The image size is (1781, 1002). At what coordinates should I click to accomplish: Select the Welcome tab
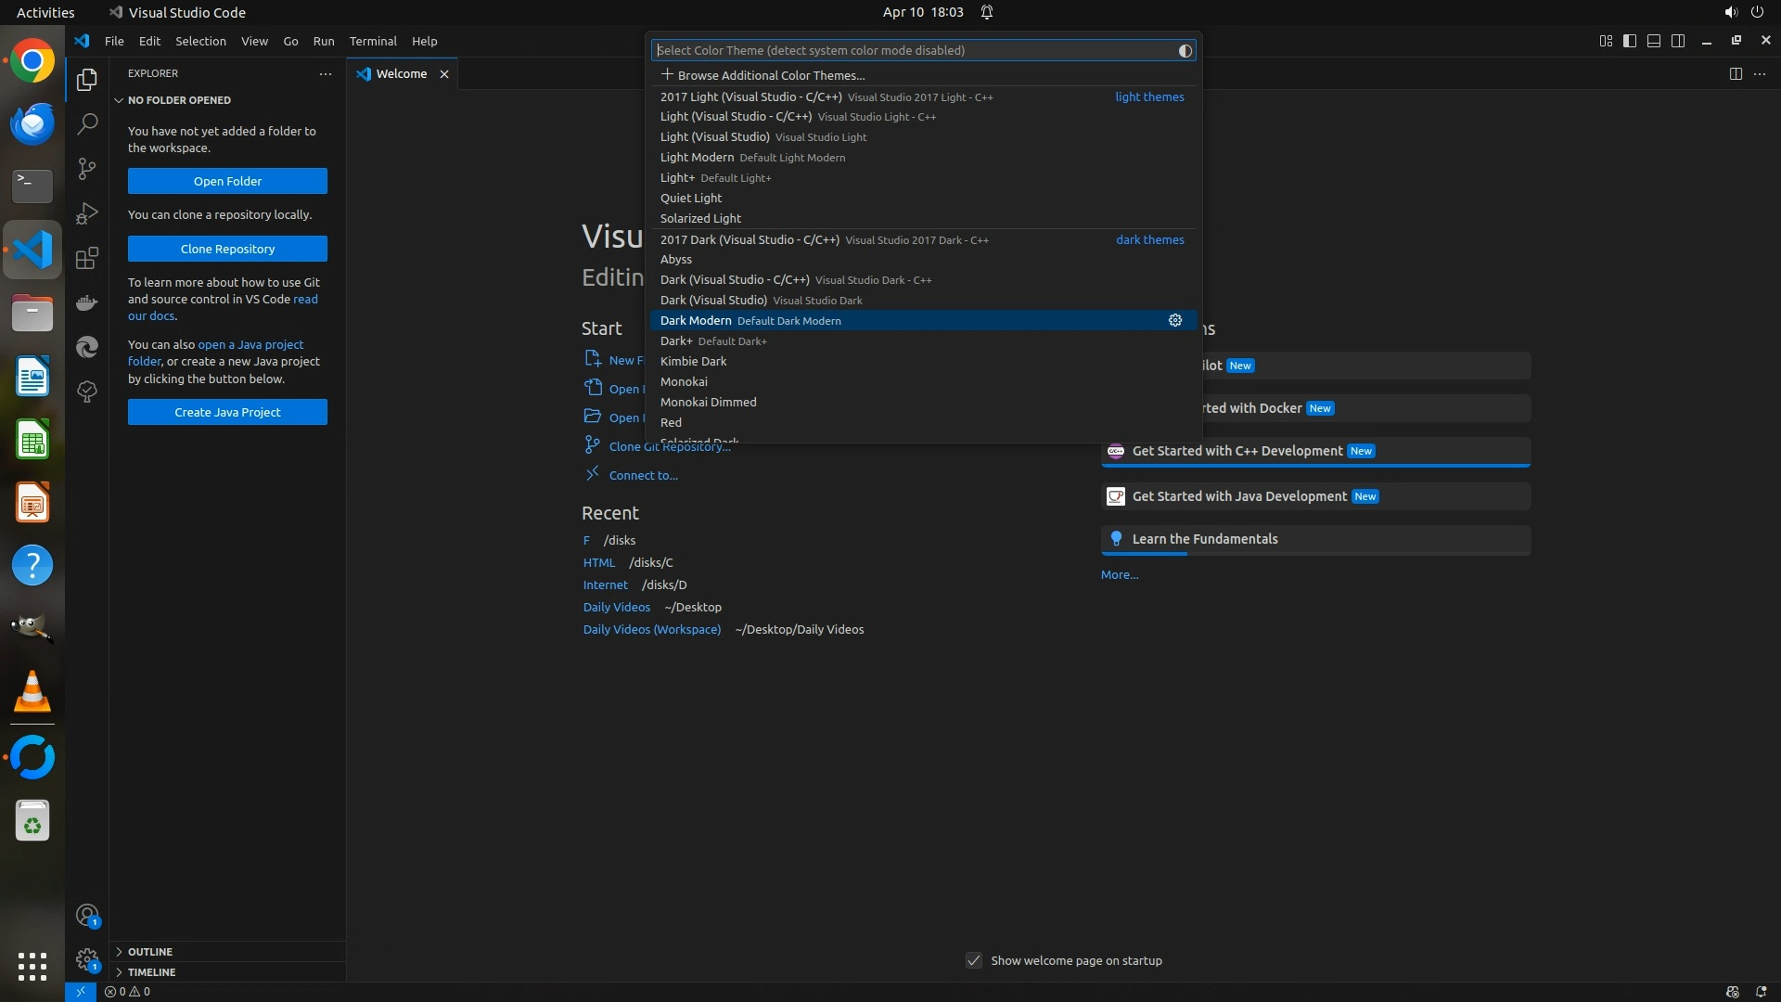(401, 74)
